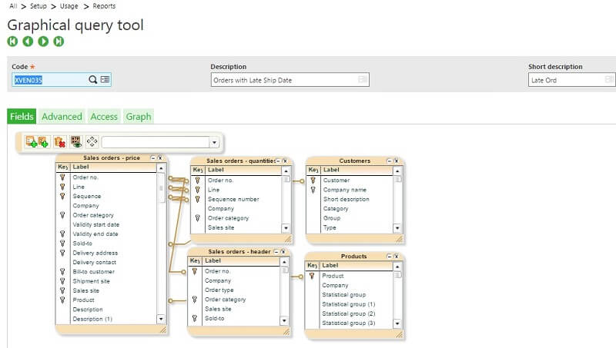Select Shipment site in price table
The width and height of the screenshot is (616, 348).
point(91,281)
